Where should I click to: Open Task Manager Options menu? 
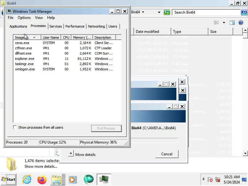click(24, 18)
